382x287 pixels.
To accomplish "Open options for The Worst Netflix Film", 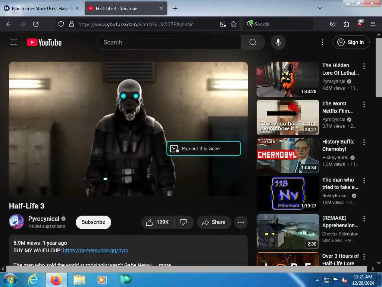I will 364,104.
